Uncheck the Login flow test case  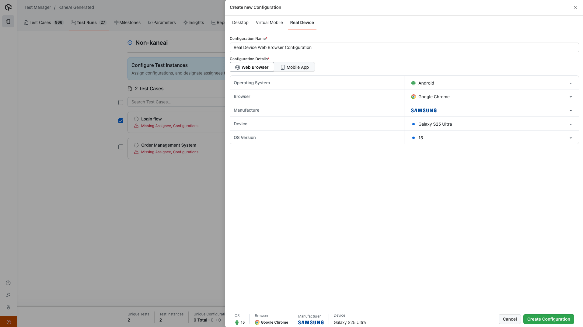click(x=121, y=121)
